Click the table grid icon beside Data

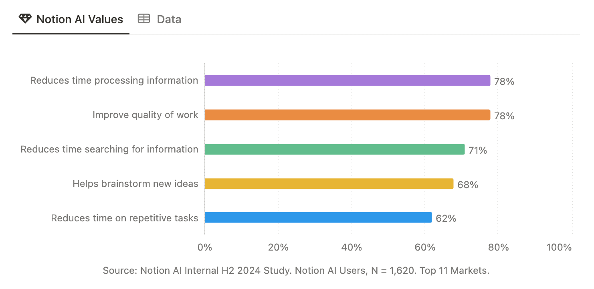click(144, 18)
